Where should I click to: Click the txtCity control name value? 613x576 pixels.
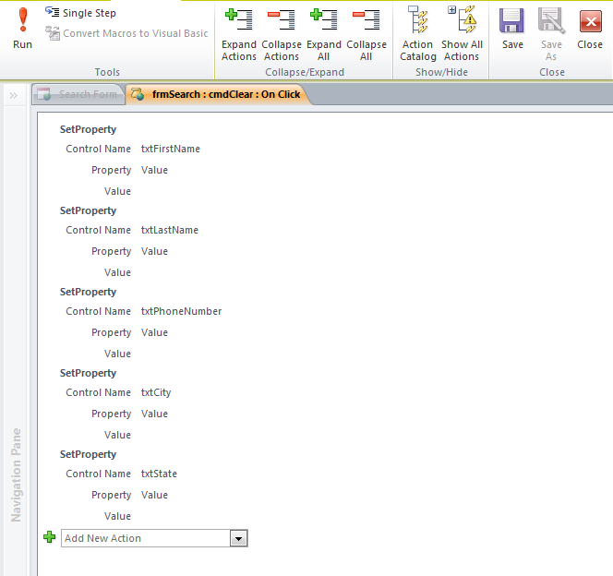coord(156,392)
